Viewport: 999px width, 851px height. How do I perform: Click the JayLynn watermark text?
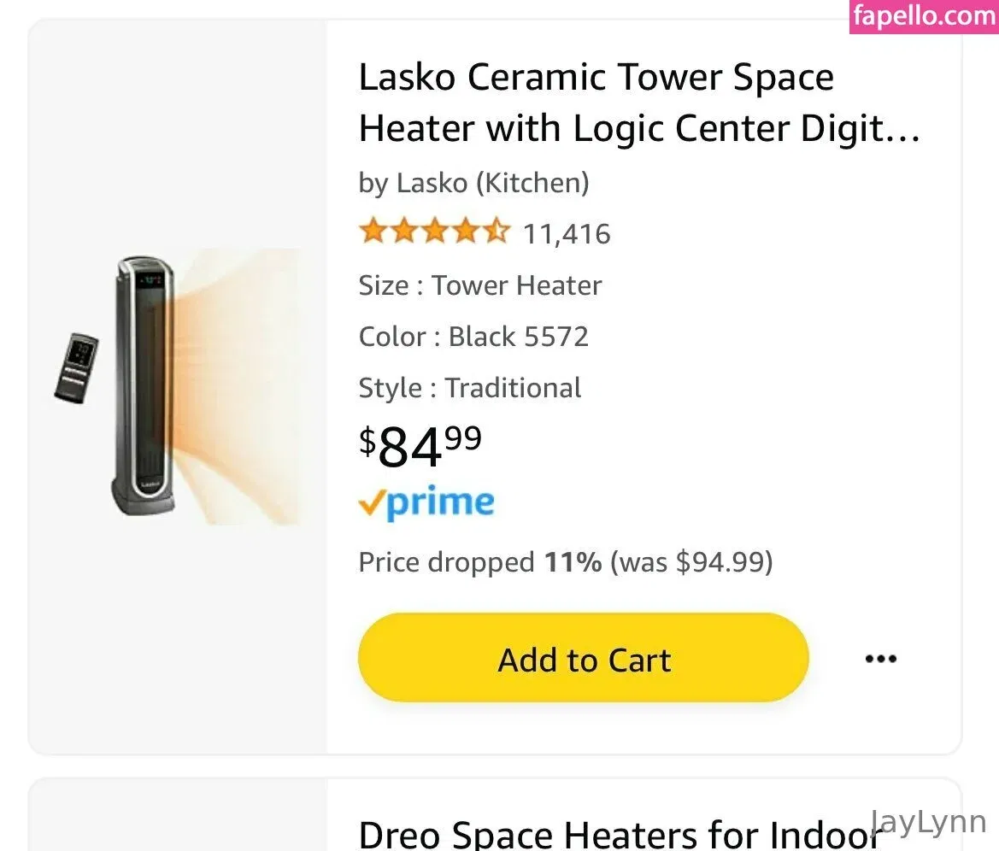[928, 823]
